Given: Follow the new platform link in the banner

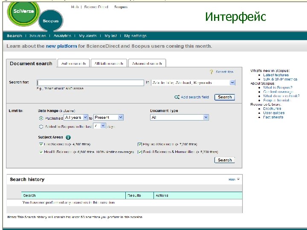Looking at the screenshot, I should coord(61,46).
